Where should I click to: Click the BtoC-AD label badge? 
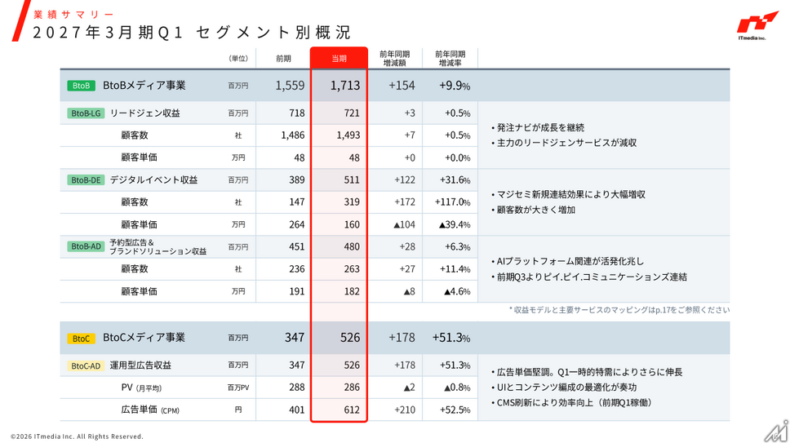[x=86, y=365]
